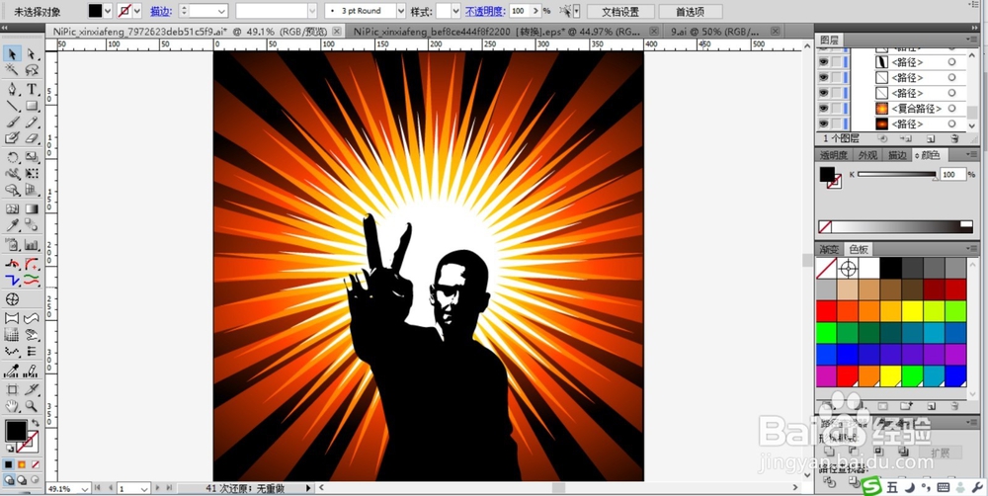The image size is (988, 496).
Task: Open the 透明度 panel tab
Action: (833, 155)
